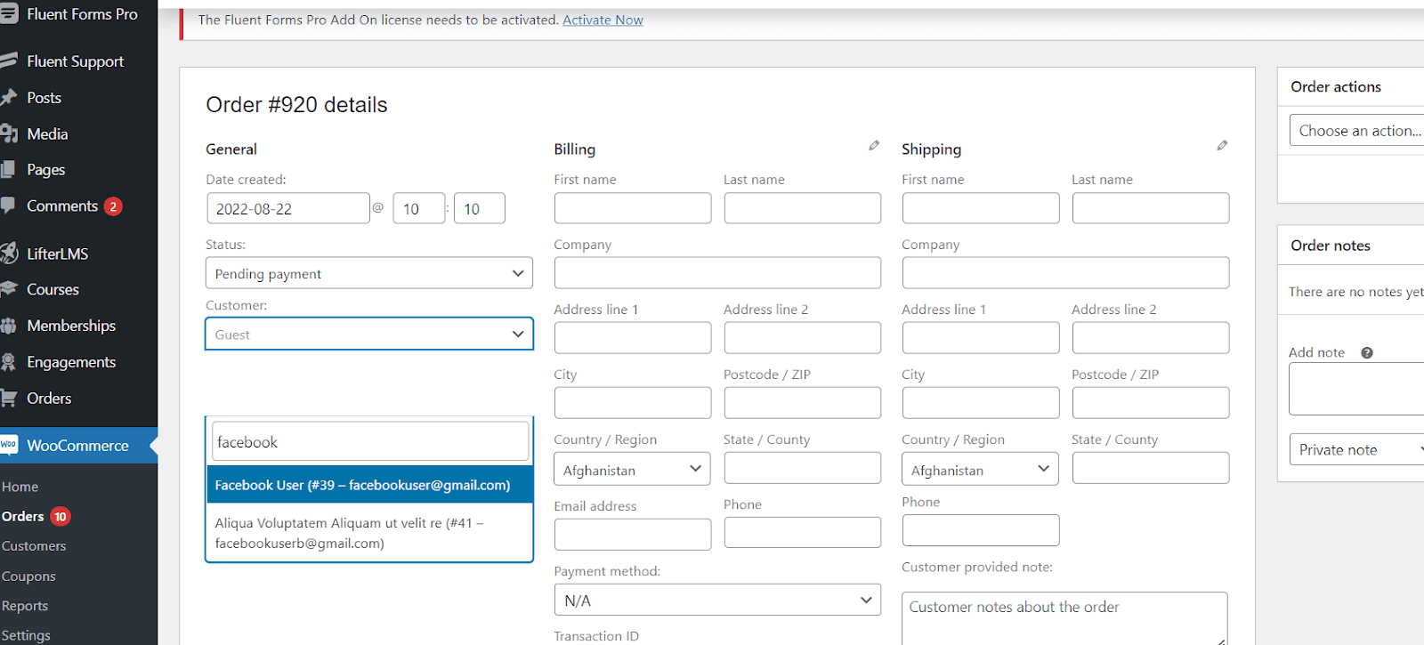Viewport: 1424px width, 645px height.
Task: Select Facebook User (#39) search result
Action: 369,485
